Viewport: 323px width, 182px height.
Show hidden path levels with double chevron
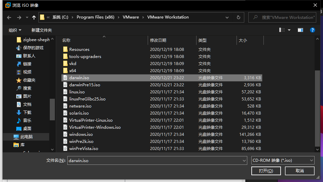pyautogui.click(x=48, y=17)
